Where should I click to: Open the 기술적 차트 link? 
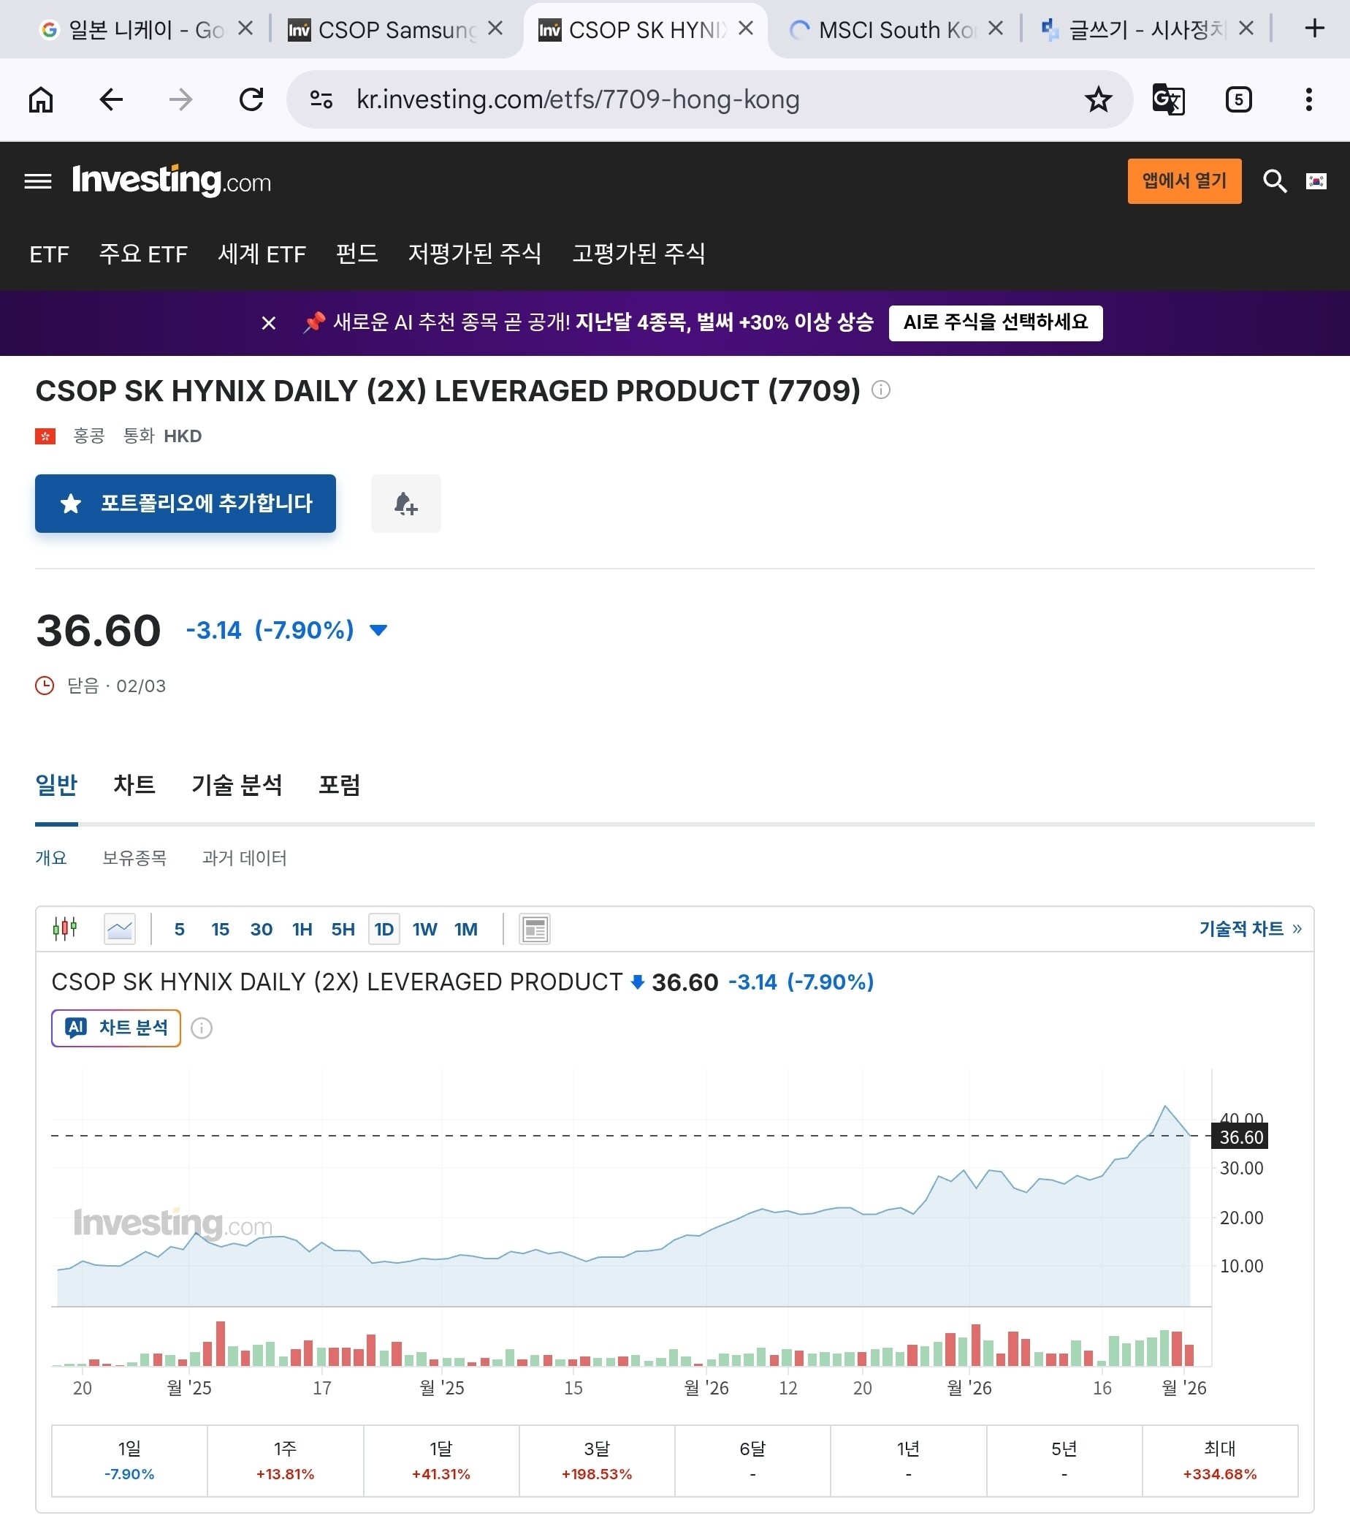click(1251, 928)
